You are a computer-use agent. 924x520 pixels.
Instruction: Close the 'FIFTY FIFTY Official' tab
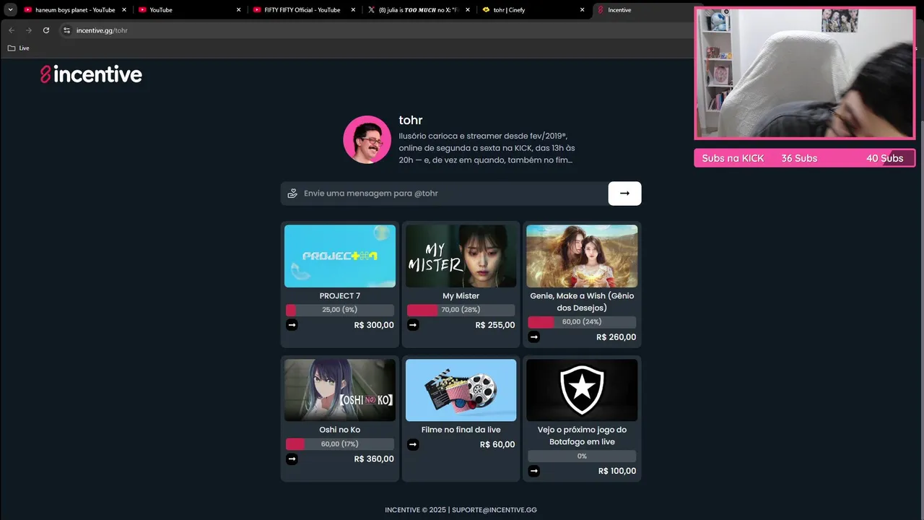click(x=353, y=10)
